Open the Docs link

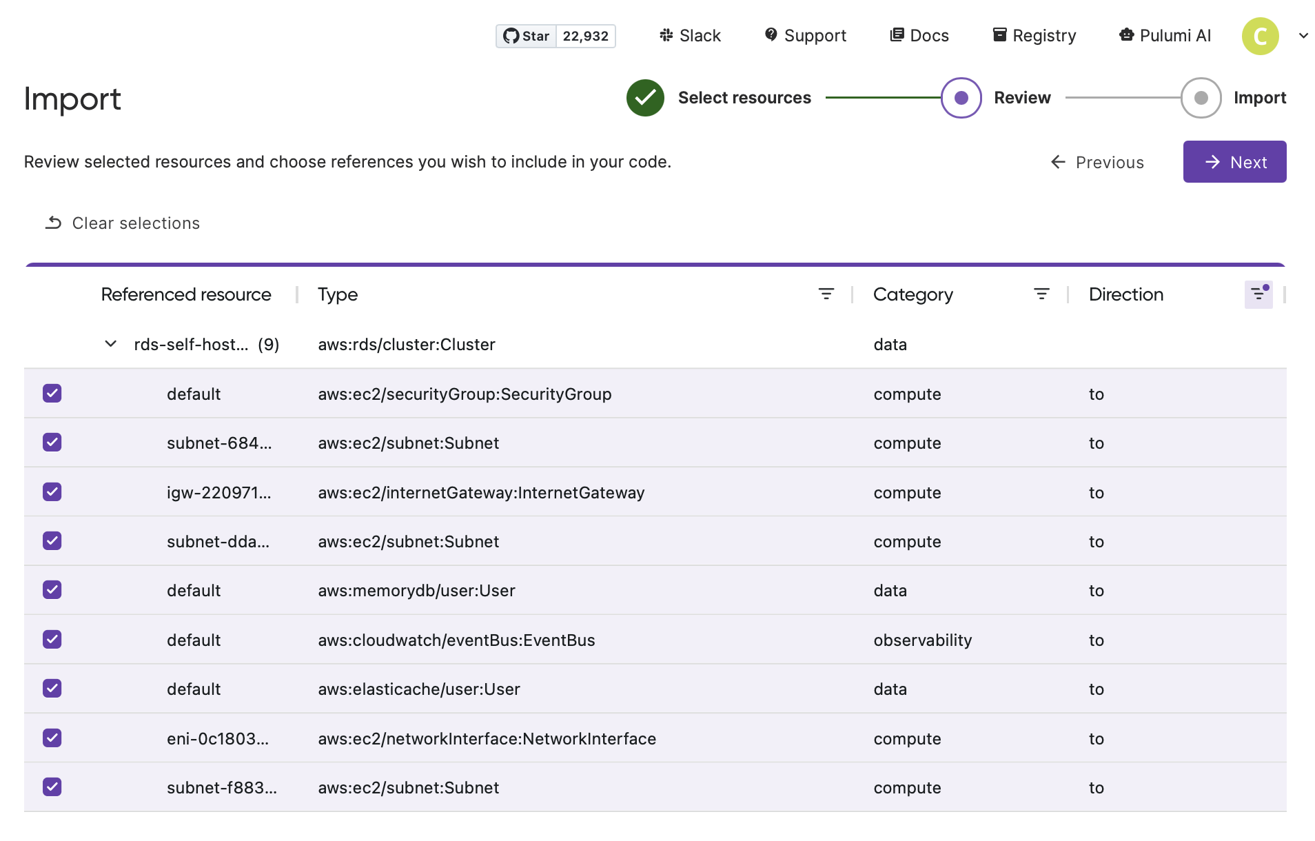coord(919,36)
